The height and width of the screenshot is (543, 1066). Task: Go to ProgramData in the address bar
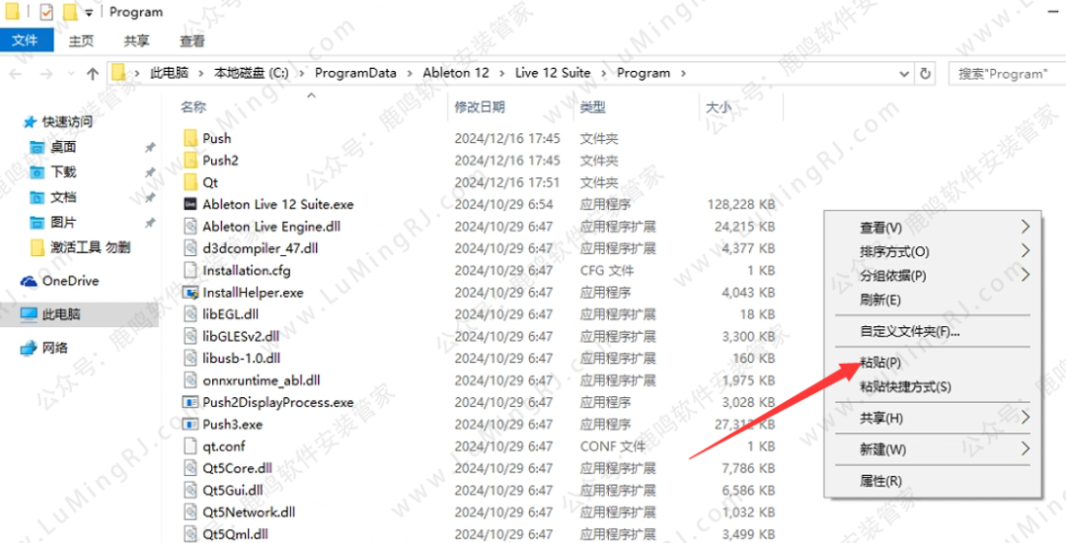(x=355, y=73)
